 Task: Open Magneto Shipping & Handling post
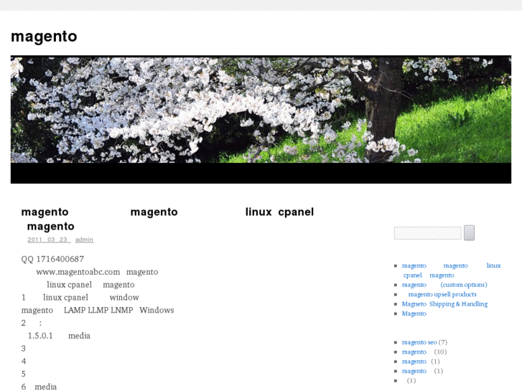click(444, 303)
